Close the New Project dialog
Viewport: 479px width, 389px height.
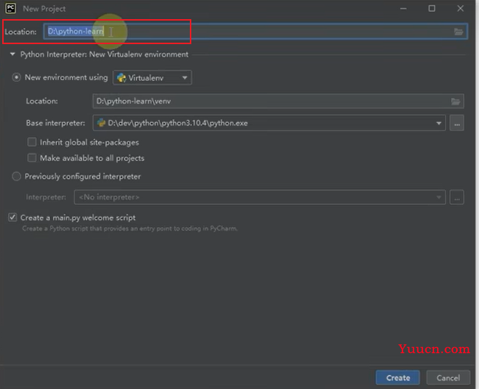[461, 9]
